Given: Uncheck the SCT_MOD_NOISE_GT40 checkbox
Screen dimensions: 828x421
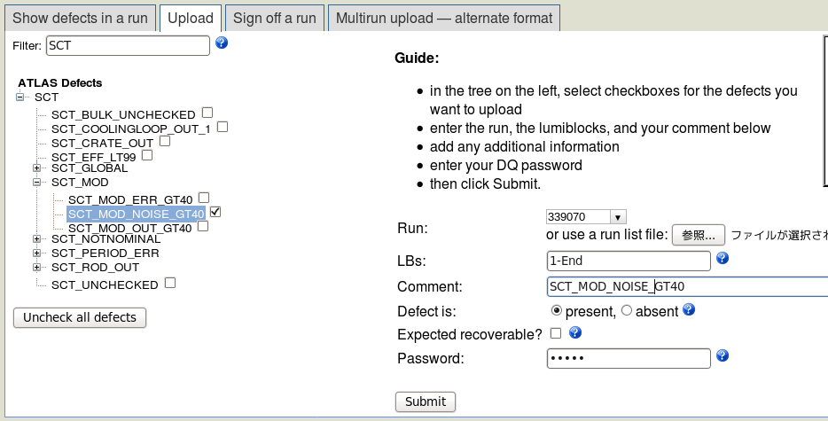Looking at the screenshot, I should pyautogui.click(x=215, y=212).
